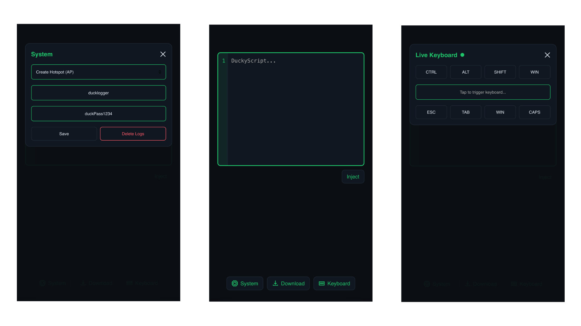
Task: Switch to the Download tab
Action: 288,283
